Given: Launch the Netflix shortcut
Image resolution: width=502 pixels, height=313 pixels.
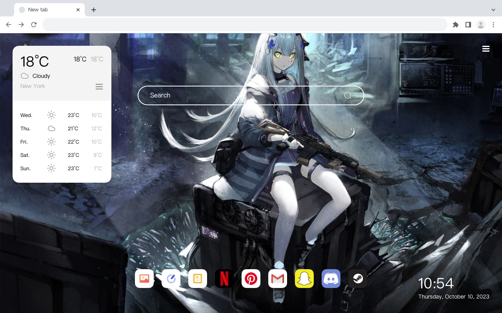Looking at the screenshot, I should (x=224, y=279).
